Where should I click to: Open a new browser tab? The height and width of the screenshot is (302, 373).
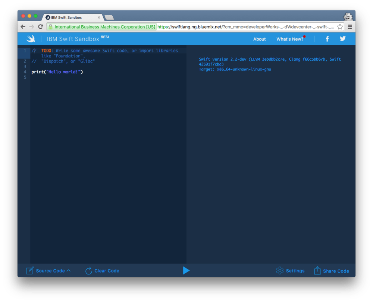pos(109,18)
